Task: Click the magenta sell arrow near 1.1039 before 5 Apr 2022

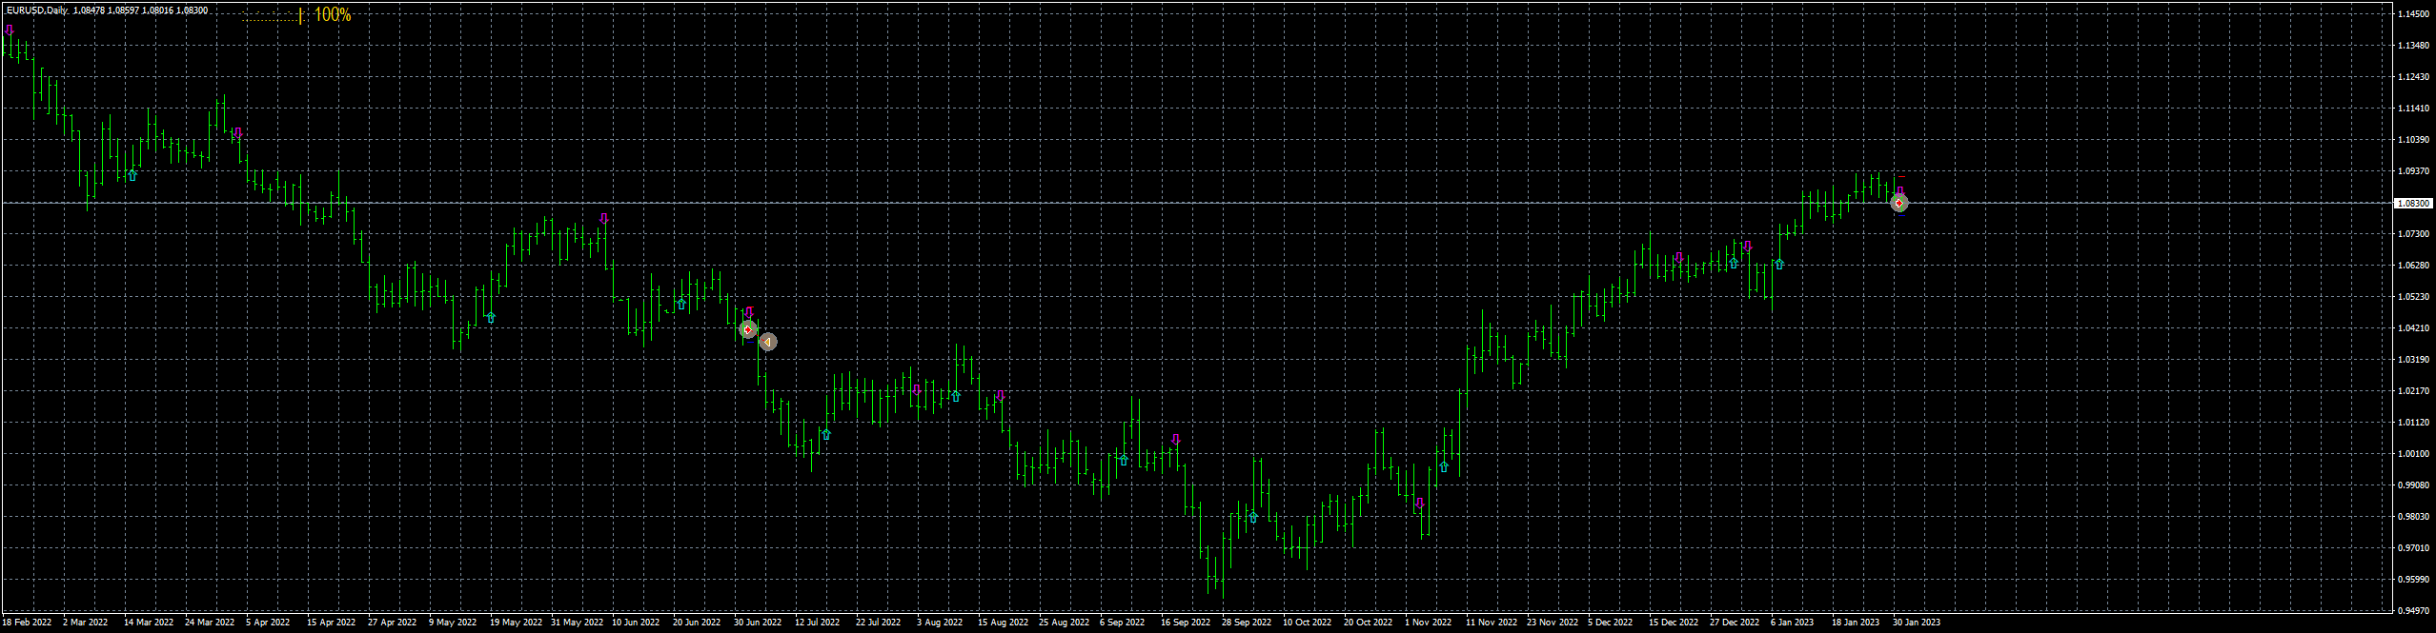Action: [x=237, y=133]
